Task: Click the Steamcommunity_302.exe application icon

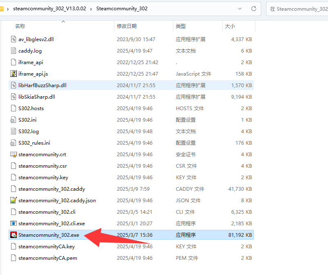Action: [x=14, y=235]
